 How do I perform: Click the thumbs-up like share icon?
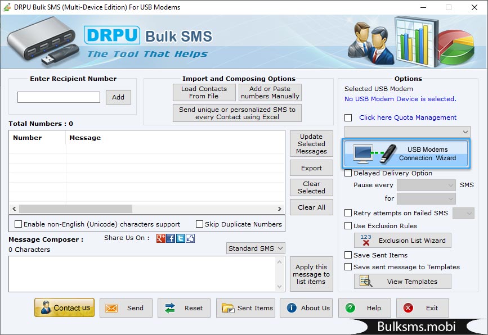coord(190,238)
